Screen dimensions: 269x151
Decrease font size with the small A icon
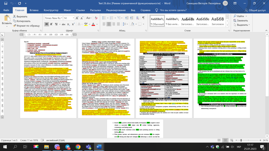[x=82, y=18]
